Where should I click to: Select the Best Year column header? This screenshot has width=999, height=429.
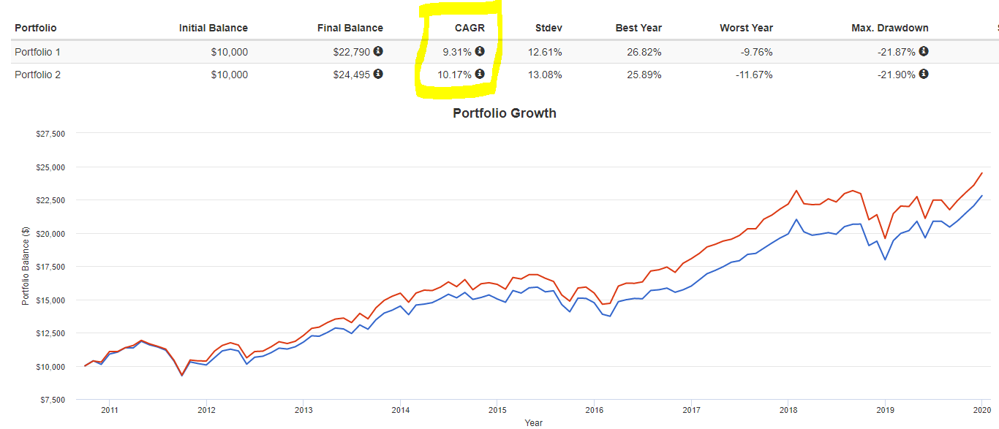point(638,28)
